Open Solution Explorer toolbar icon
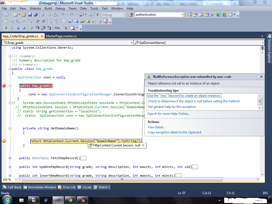Screen dimensions: 272x204 (x=189, y=15)
